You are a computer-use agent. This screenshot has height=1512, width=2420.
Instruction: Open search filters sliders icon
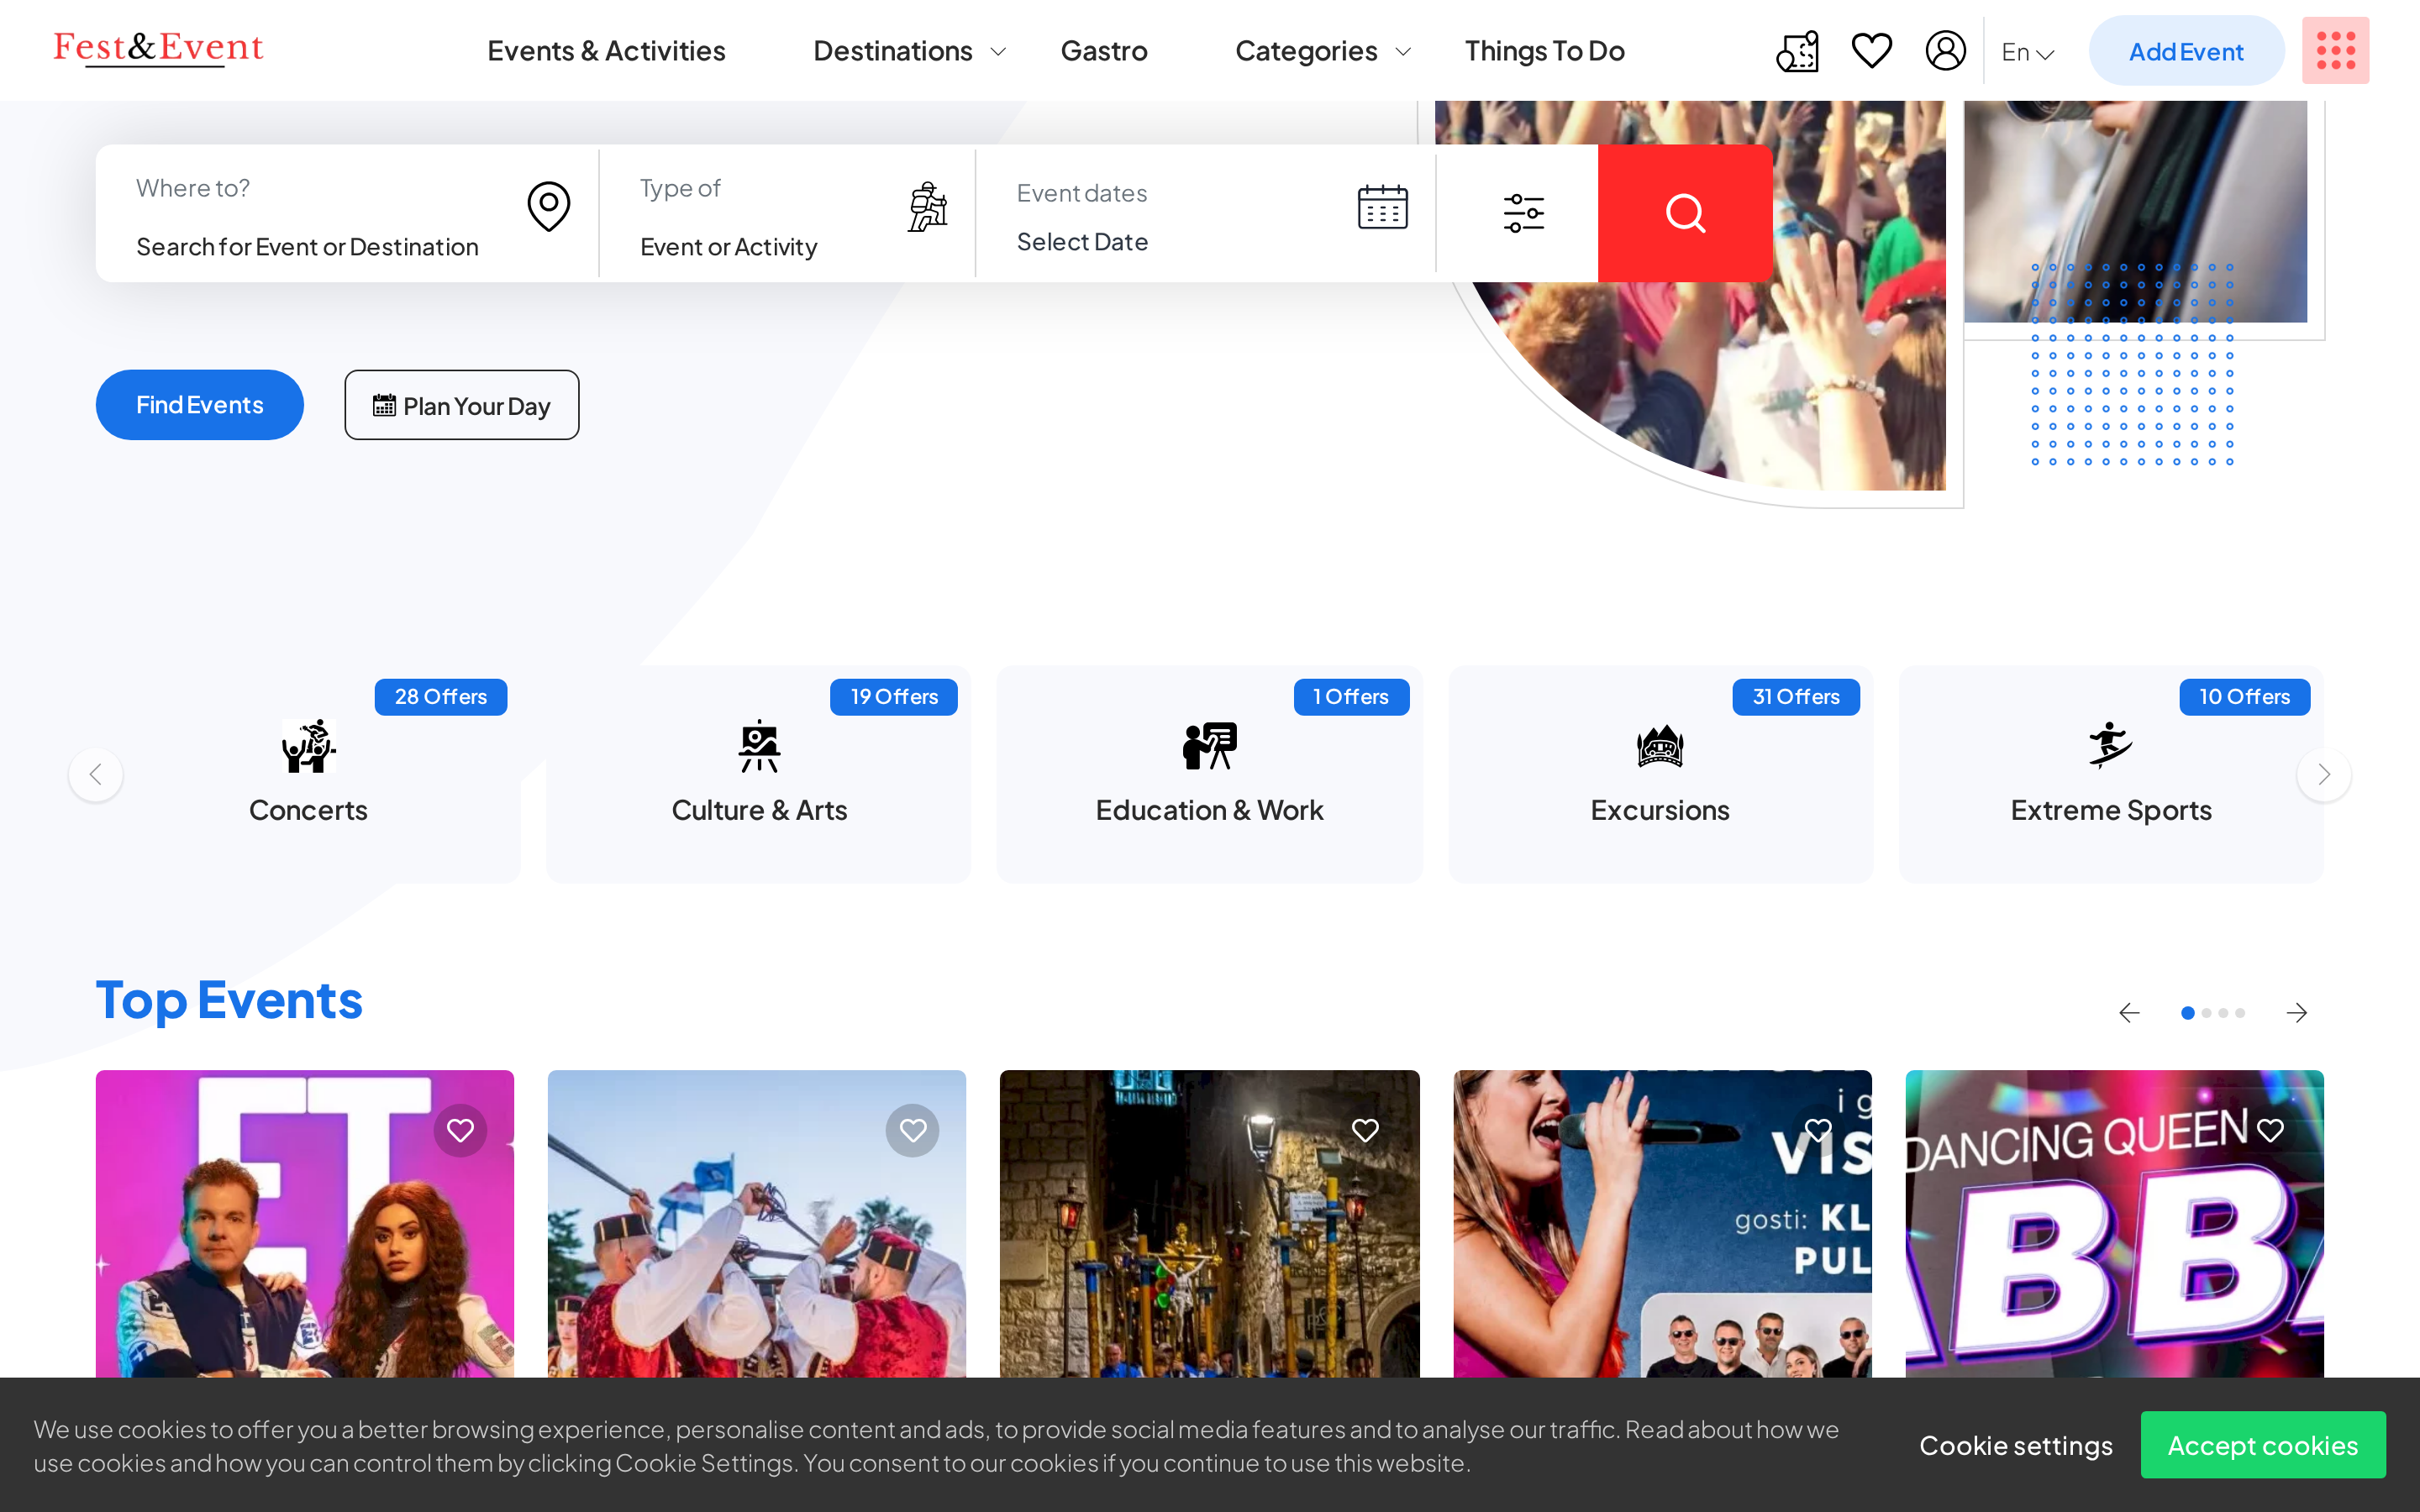(1523, 213)
